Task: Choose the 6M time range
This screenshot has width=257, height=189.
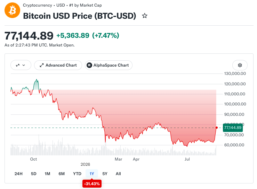Action: tap(62, 174)
